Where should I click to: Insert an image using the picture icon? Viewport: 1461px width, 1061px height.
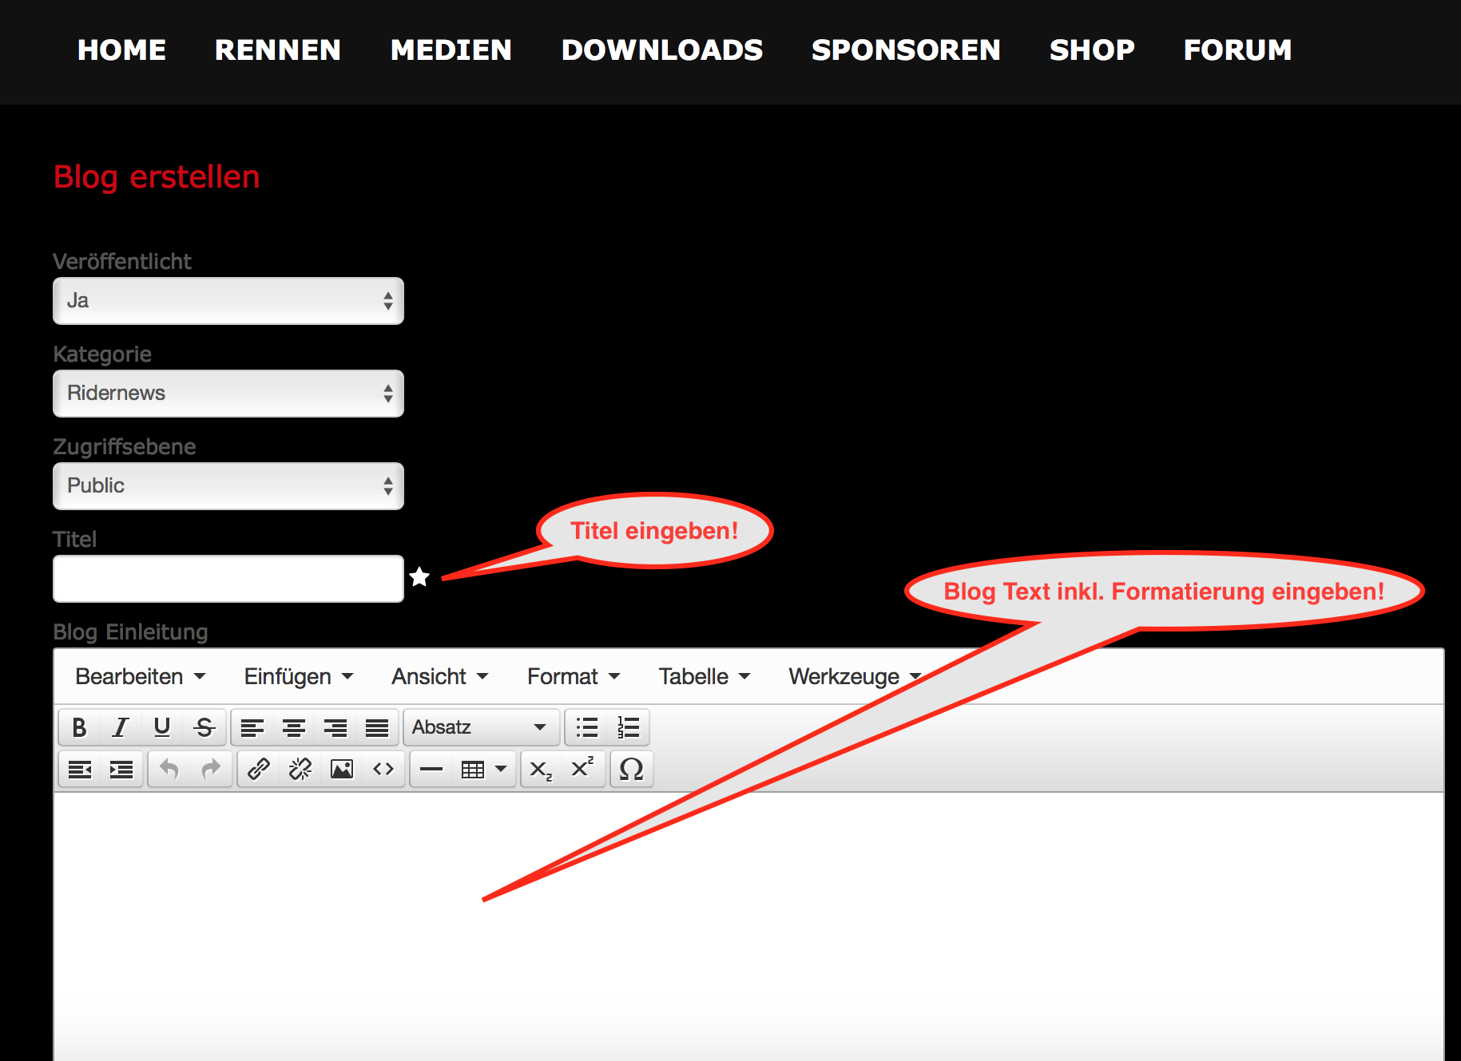342,769
